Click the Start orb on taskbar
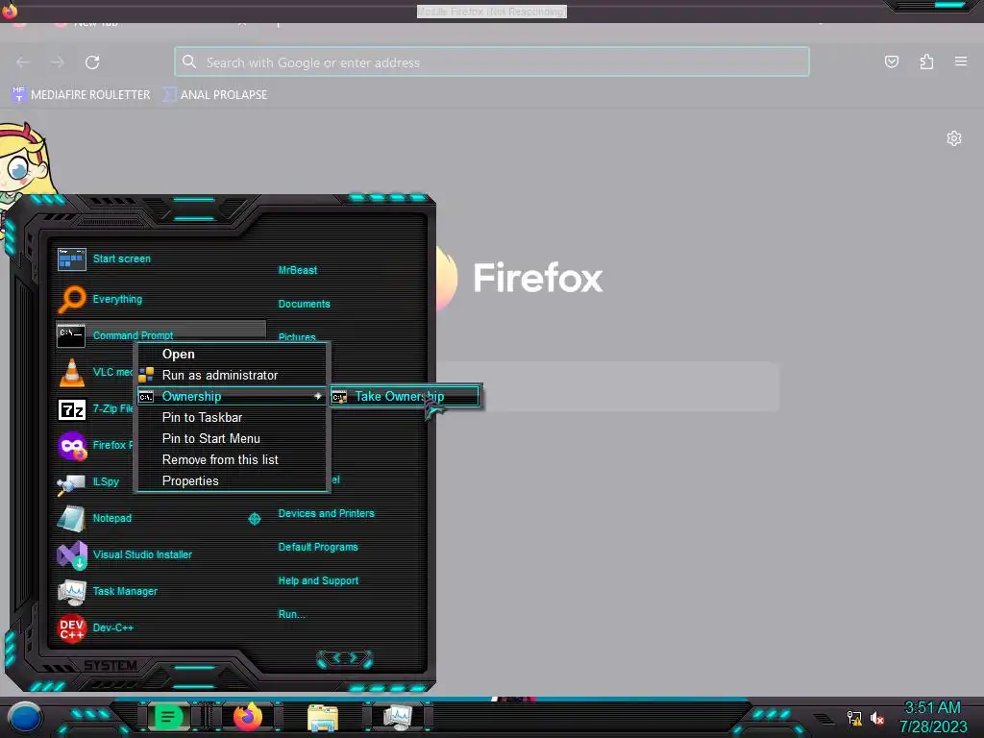984x738 pixels. (x=24, y=718)
